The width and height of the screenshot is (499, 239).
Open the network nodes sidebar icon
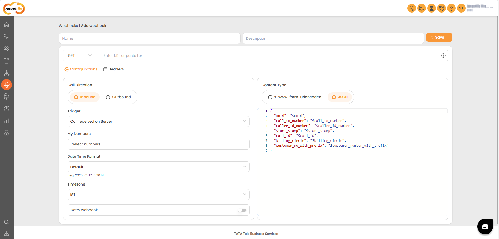click(7, 73)
